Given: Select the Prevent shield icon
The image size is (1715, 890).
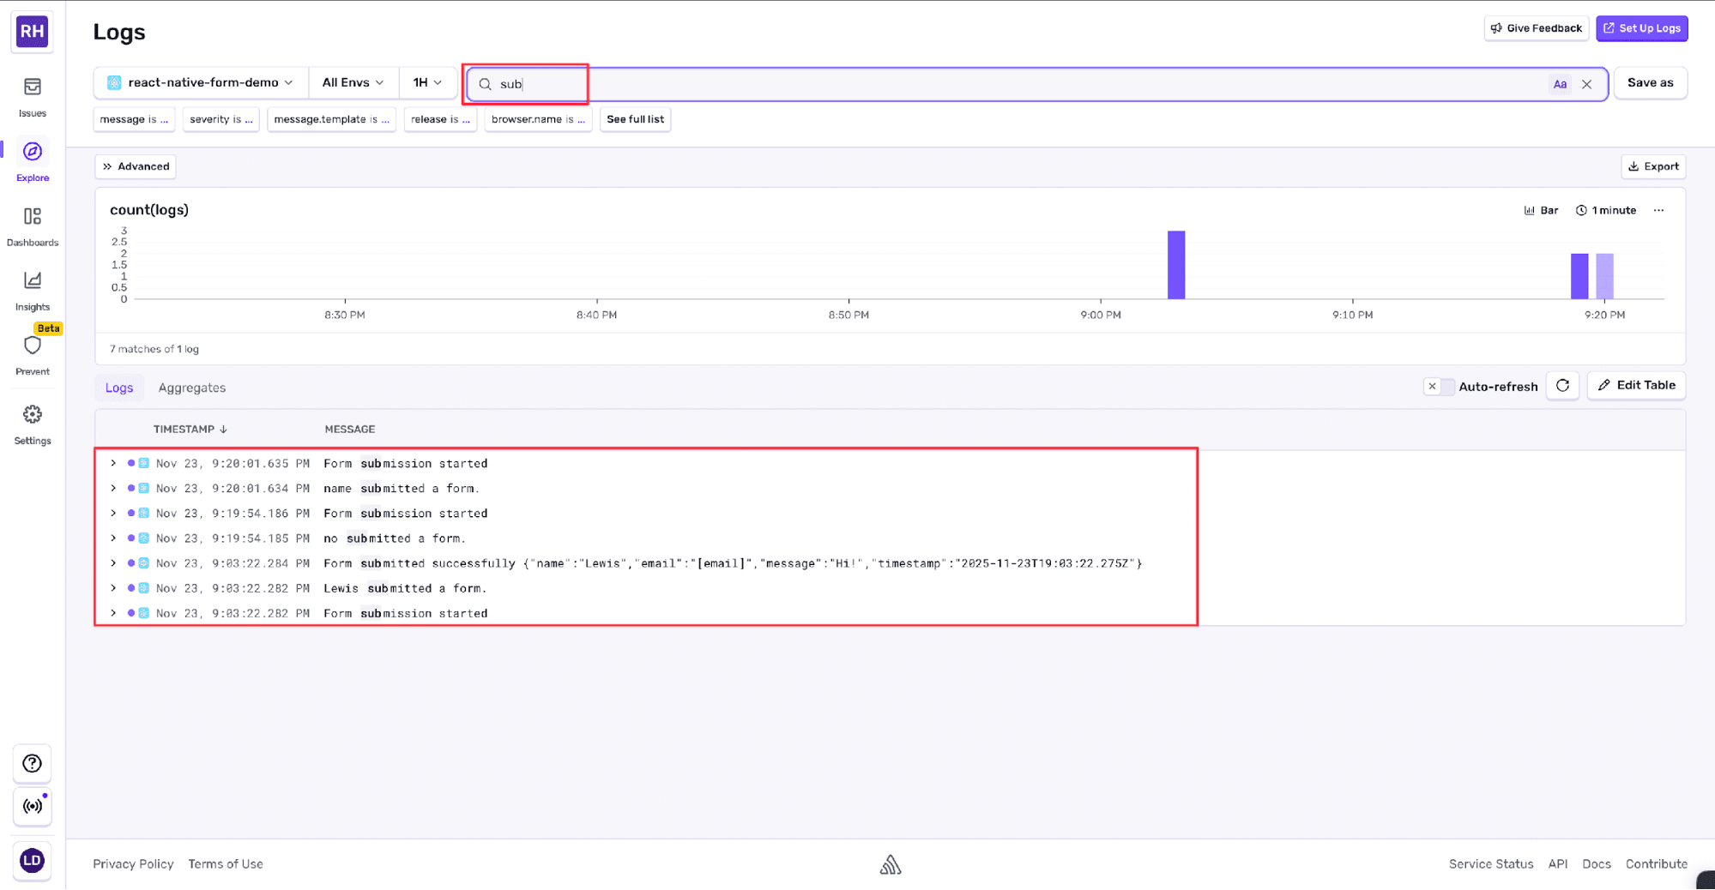Looking at the screenshot, I should 33,346.
